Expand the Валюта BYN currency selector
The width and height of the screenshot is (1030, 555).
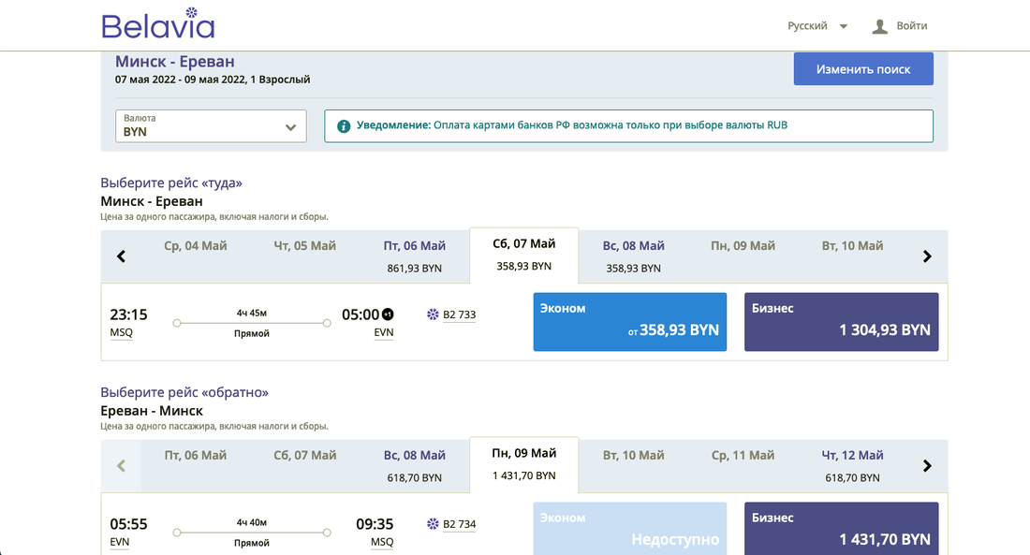(211, 126)
